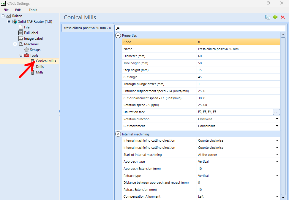Screen dimensions: 289x200
Task: Open the Start of internal machining dropdown
Action: (277, 154)
